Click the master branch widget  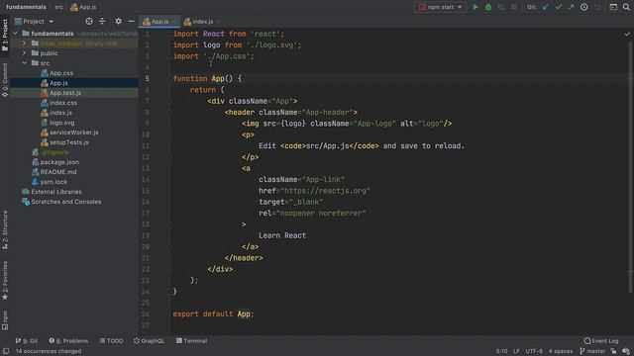tap(592, 351)
